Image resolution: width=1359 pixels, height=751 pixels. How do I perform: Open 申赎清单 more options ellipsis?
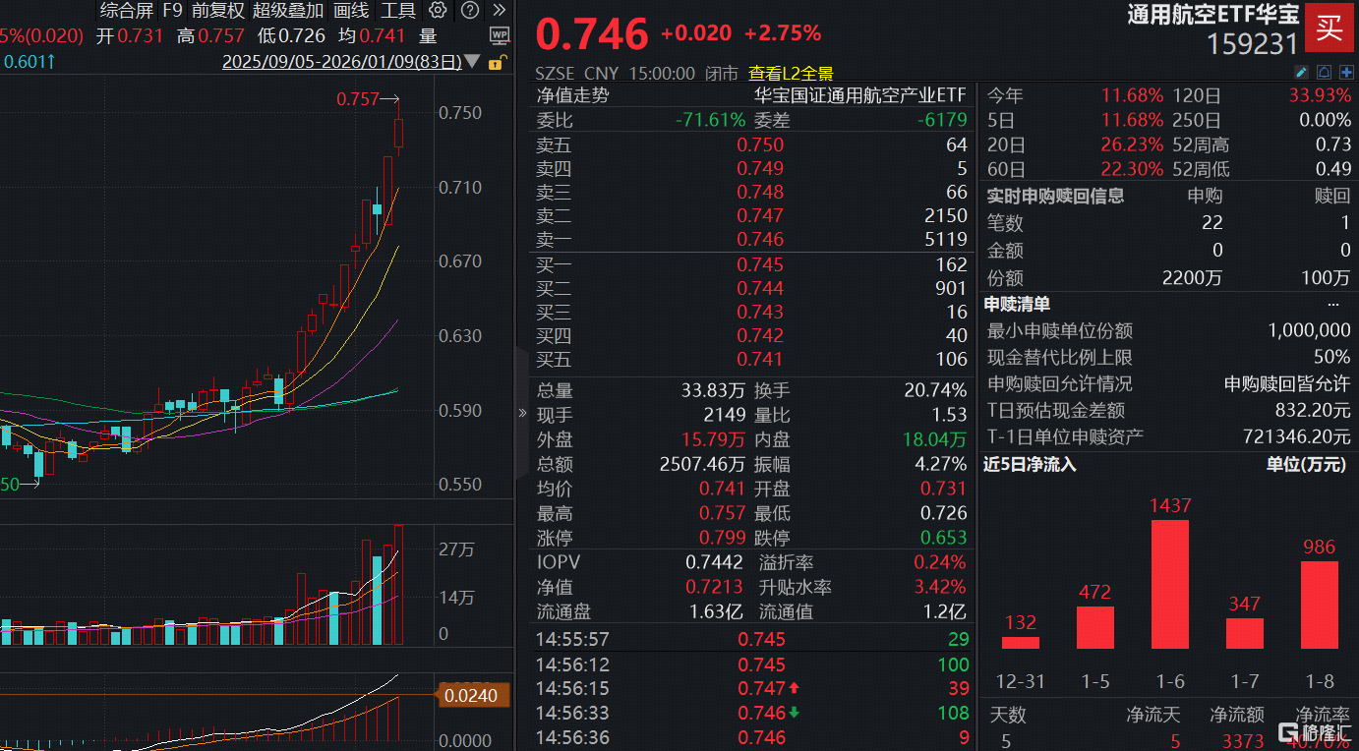(1332, 305)
